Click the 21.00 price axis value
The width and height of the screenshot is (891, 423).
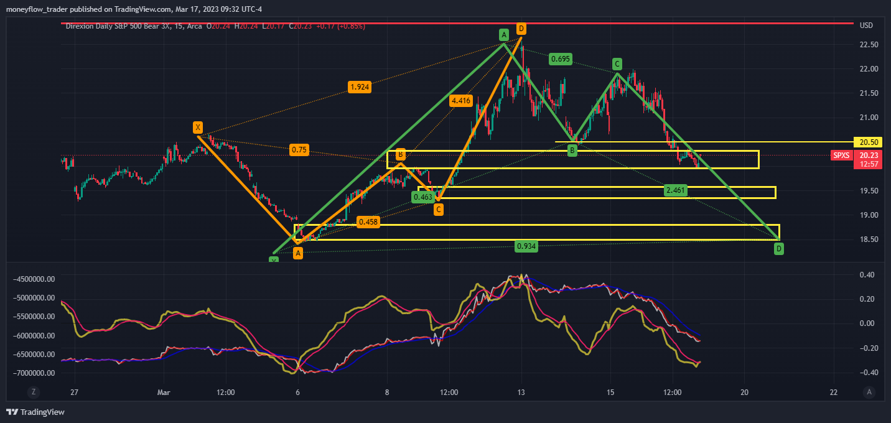coord(869,118)
